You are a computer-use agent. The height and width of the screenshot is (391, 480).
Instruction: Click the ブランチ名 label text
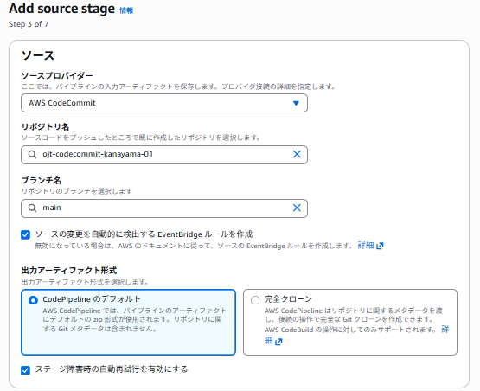pyautogui.click(x=42, y=180)
